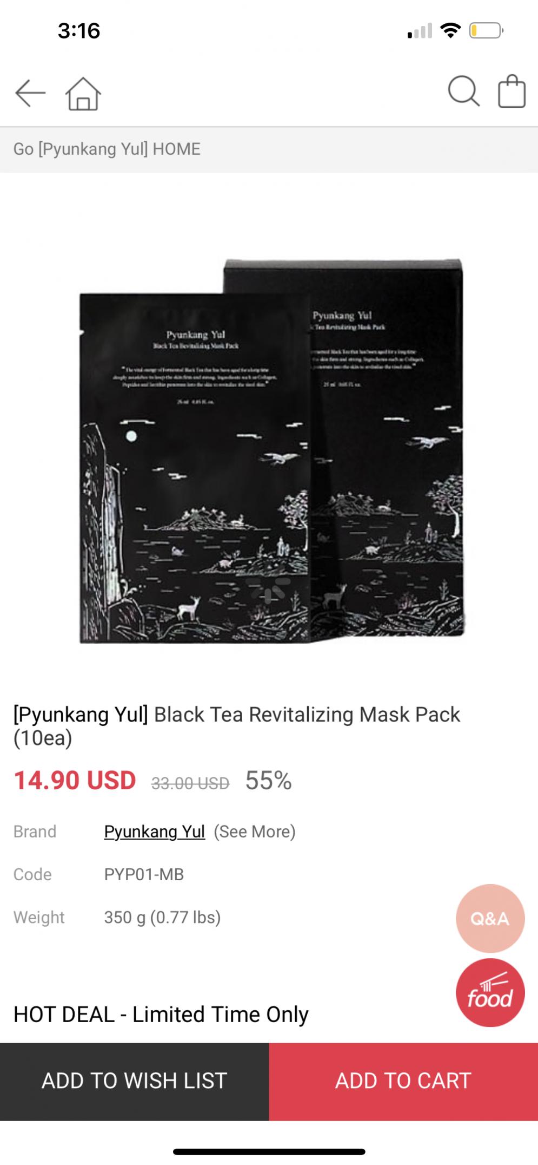Tap the battery status icon
Viewport: 538px width, 1165px height.
pyautogui.click(x=486, y=31)
